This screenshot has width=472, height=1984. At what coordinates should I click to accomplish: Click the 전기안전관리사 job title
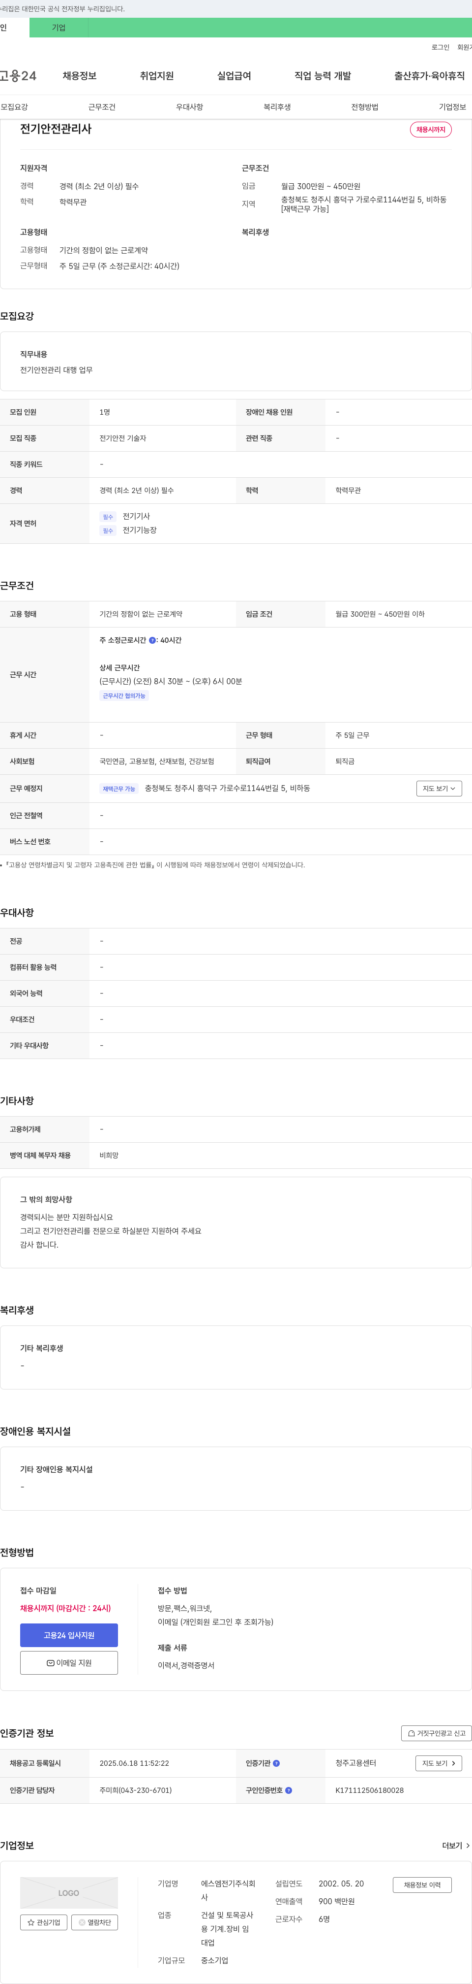[x=56, y=129]
